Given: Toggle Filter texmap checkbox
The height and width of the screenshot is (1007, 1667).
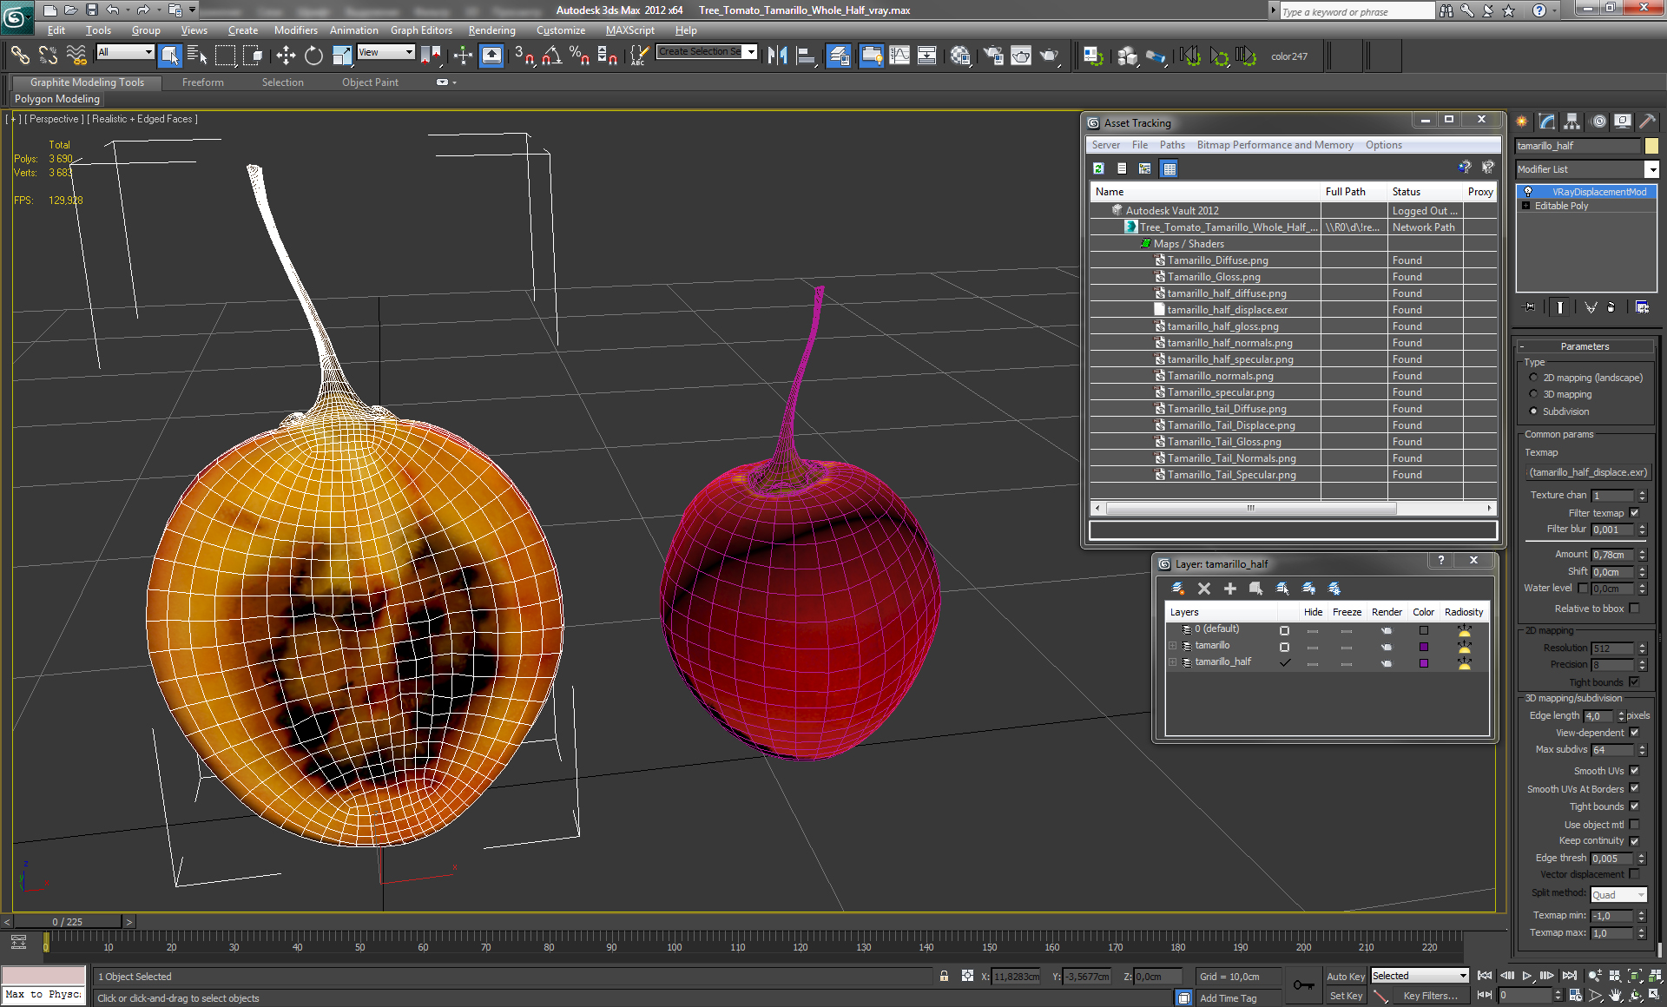Looking at the screenshot, I should click(1634, 513).
